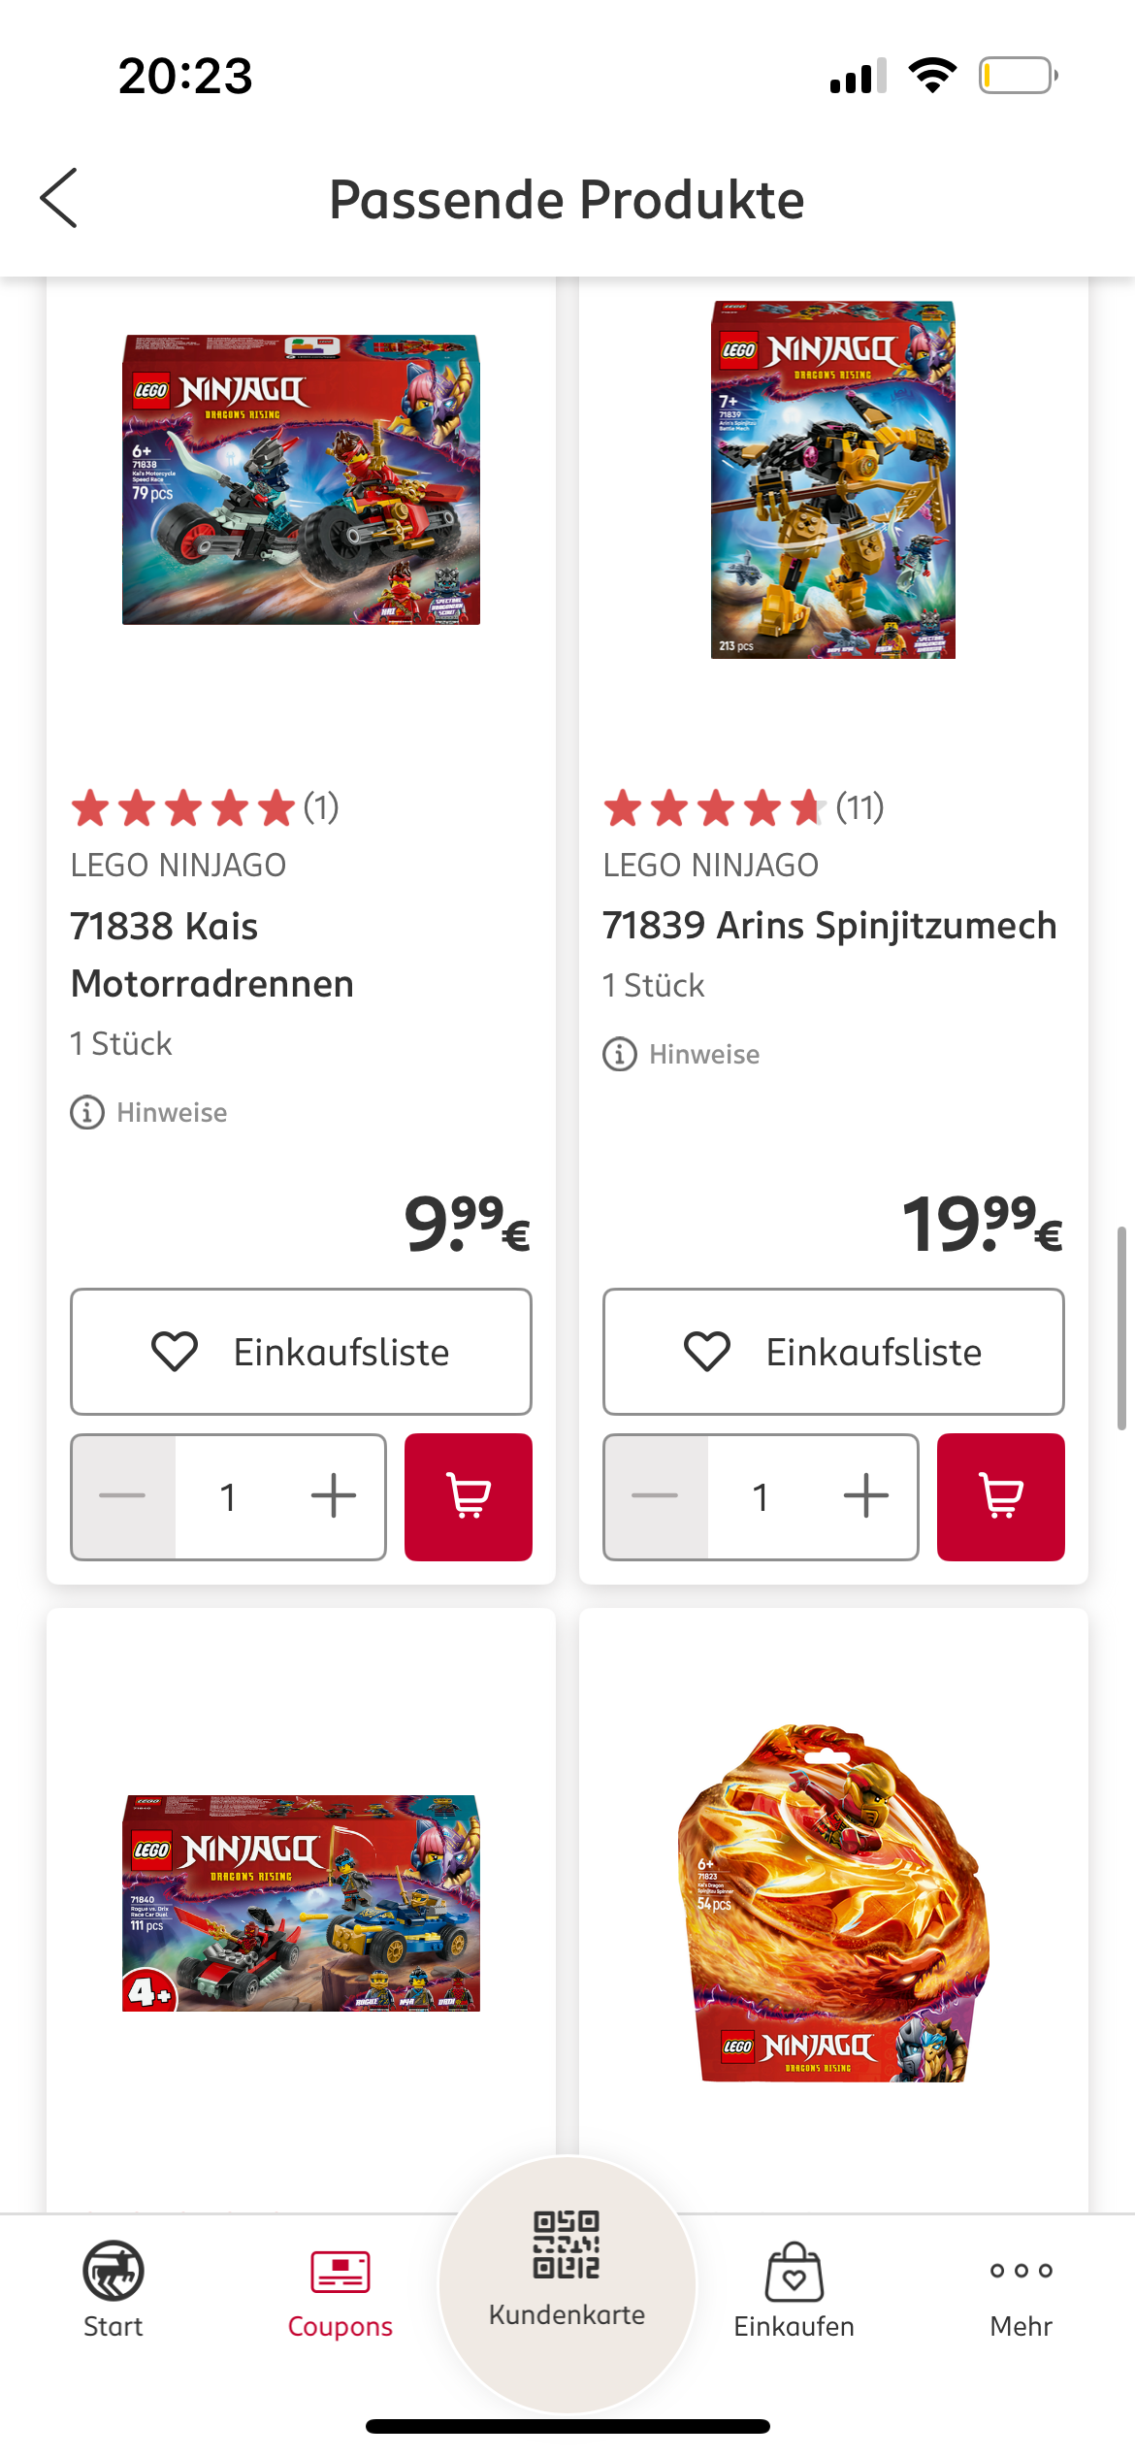
Task: Save Arins Spinjitzumech to Einkaufsliste
Action: coord(833,1352)
